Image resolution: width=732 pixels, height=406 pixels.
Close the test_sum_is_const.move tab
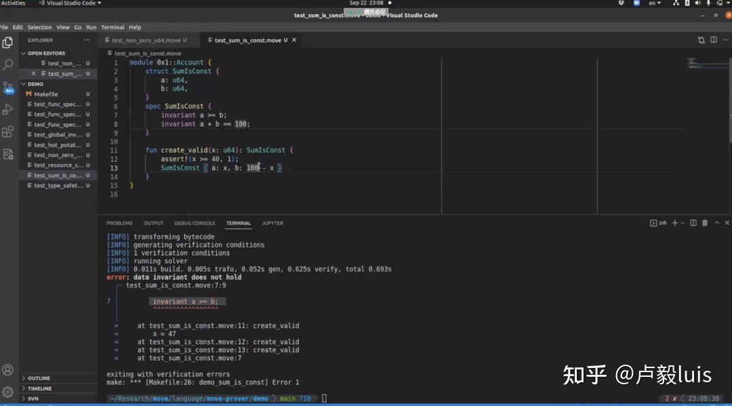(294, 40)
